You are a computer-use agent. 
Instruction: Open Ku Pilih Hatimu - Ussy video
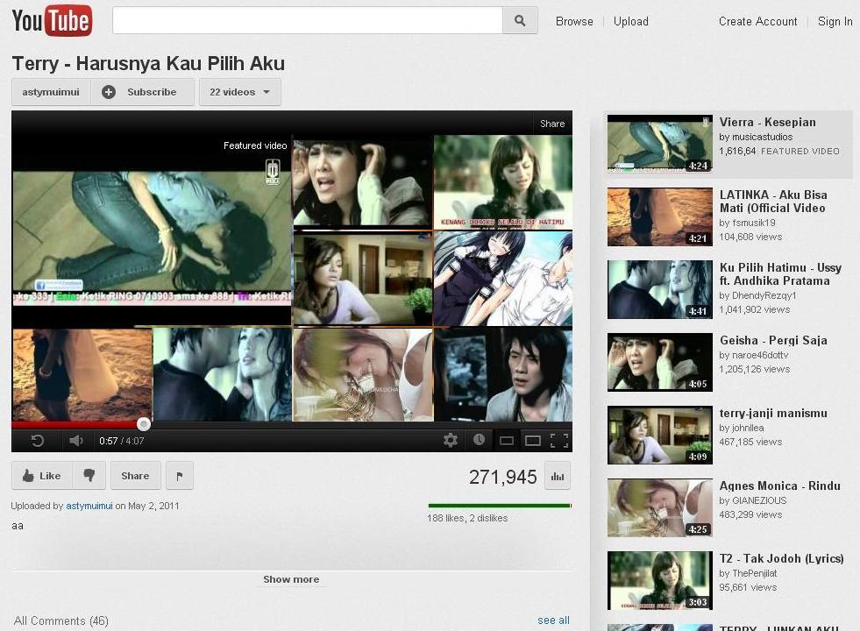point(780,274)
